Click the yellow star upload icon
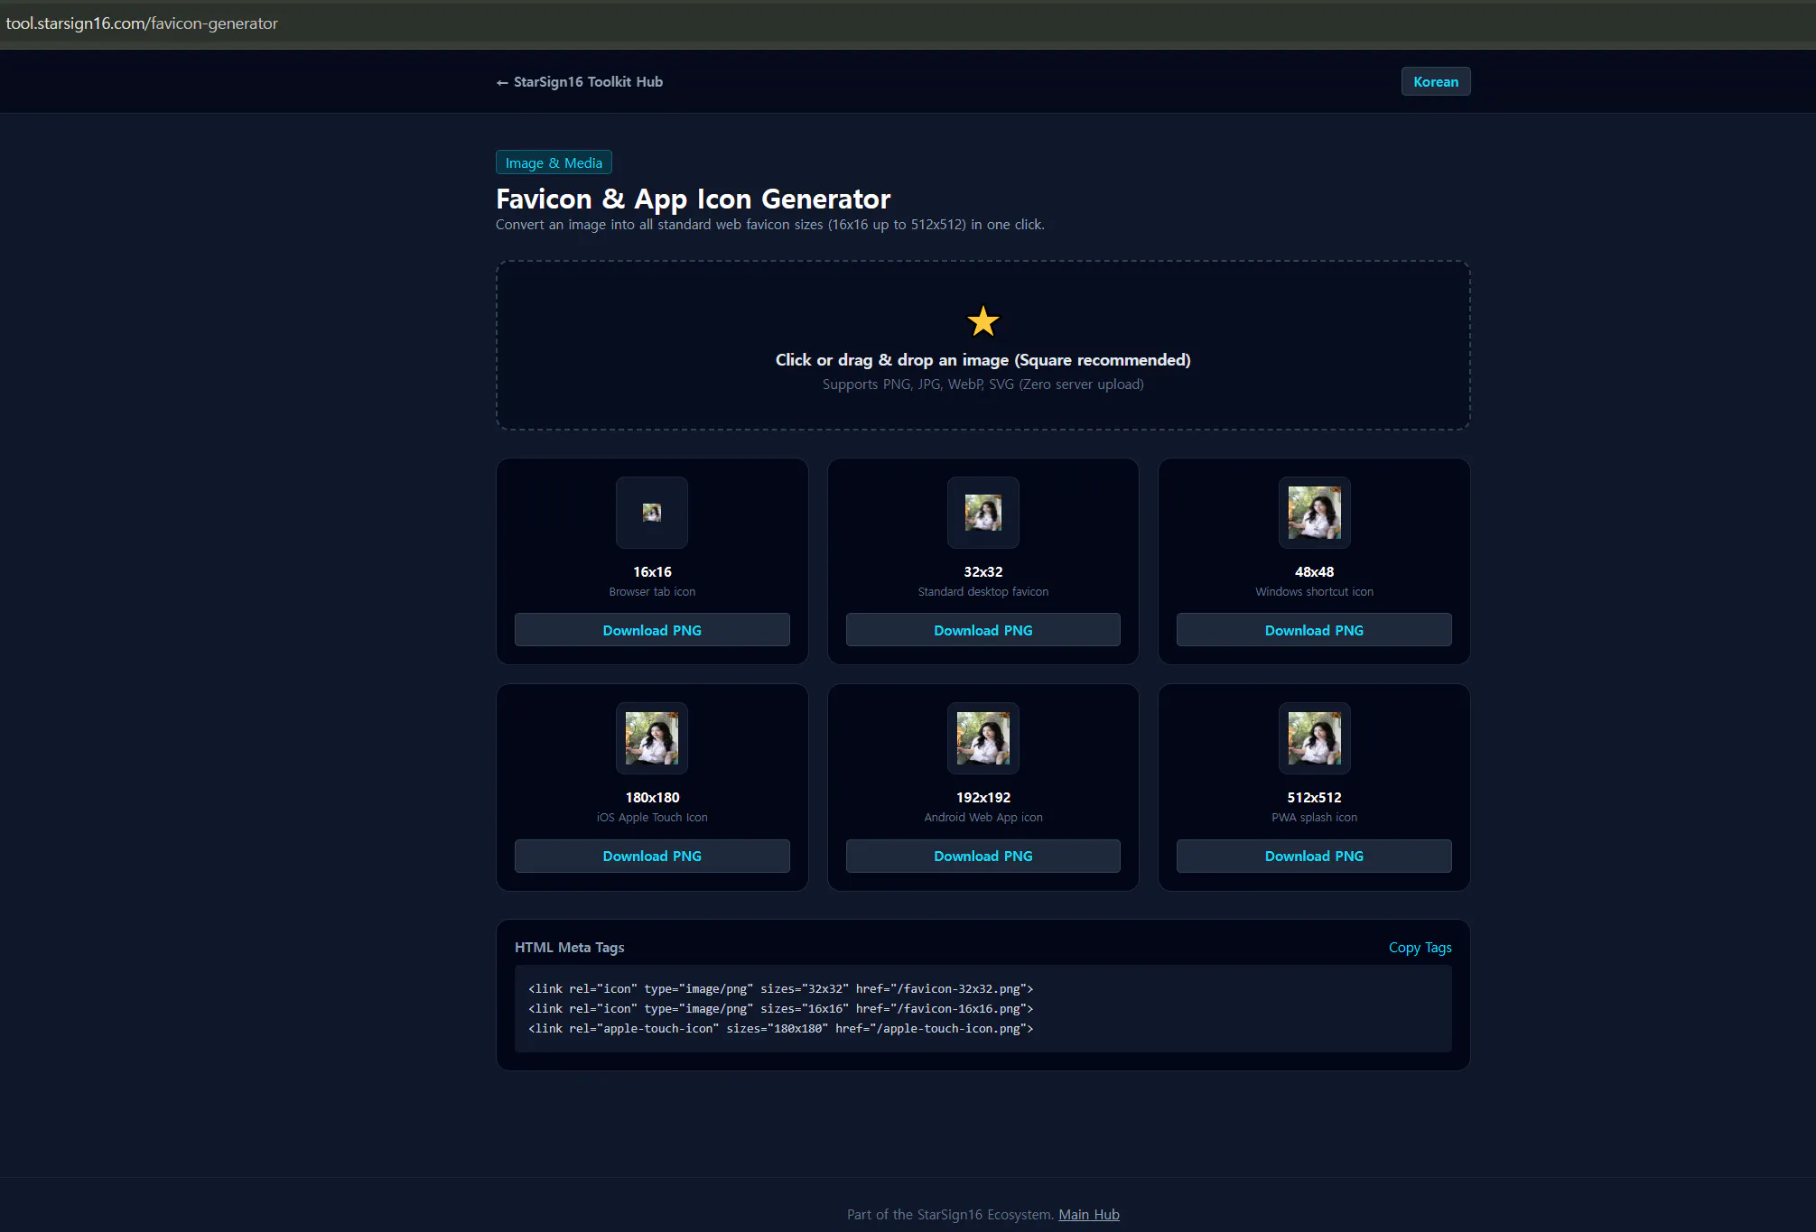Screen dimensions: 1816x1232 tap(983, 321)
